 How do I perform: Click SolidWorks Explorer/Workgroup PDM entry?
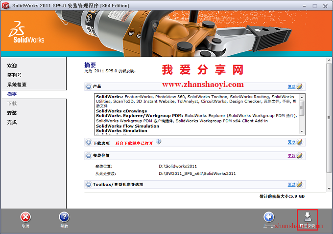click(139, 116)
